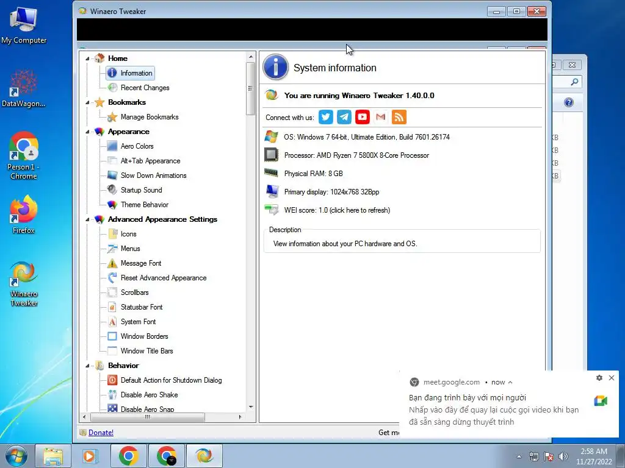Screen dimensions: 625x468
Task: Click the help icon in background window
Action: coord(569,102)
